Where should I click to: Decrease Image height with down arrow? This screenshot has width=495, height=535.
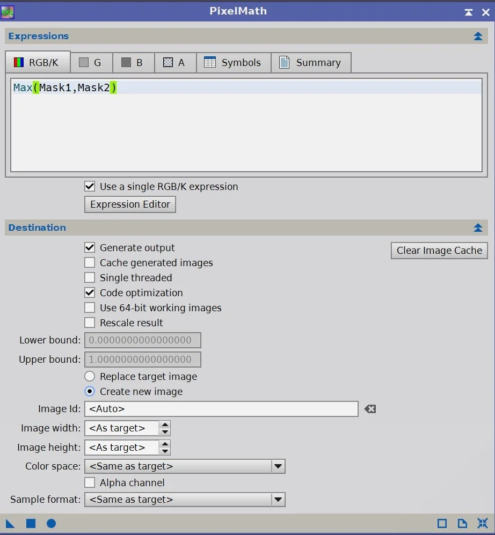[164, 451]
